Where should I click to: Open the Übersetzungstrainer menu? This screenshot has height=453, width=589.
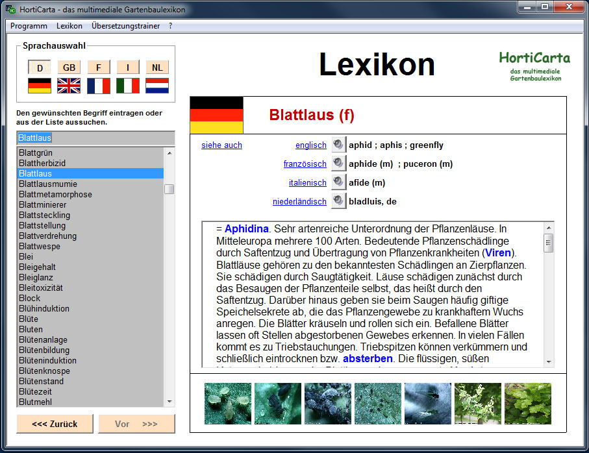click(127, 26)
